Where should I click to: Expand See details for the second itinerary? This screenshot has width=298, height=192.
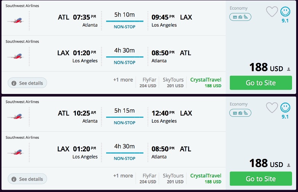27,179
